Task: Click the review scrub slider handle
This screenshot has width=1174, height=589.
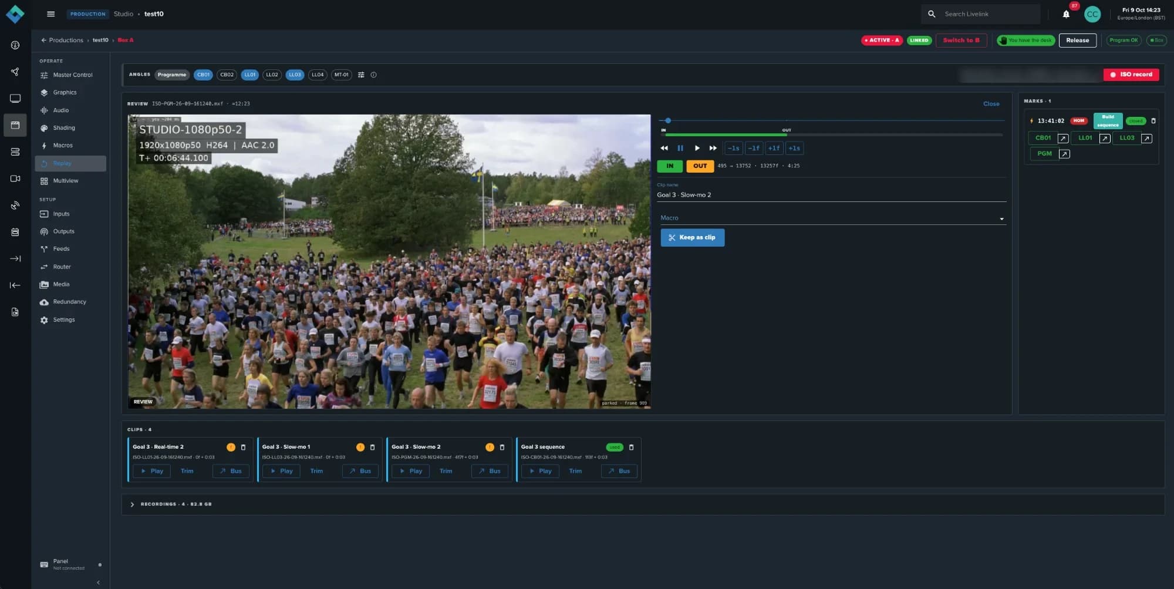Action: [x=668, y=121]
